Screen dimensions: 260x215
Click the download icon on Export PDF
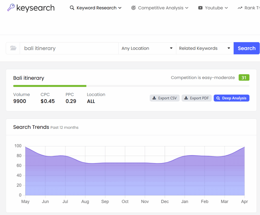coord(186,98)
